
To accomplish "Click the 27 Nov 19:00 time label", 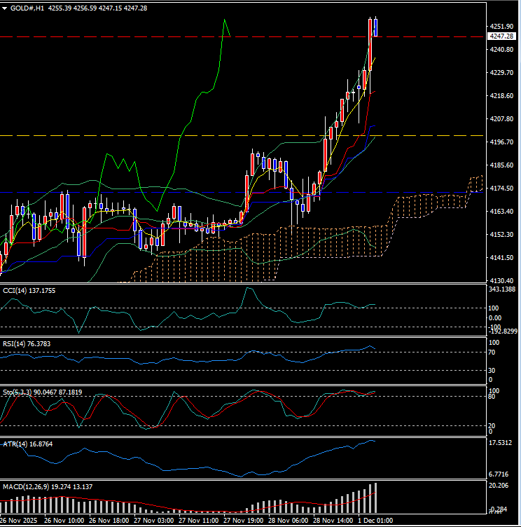I will [244, 521].
